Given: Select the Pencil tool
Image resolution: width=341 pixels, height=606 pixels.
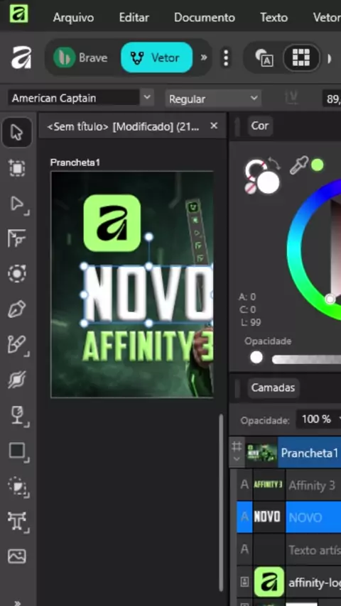Looking at the screenshot, I should [18, 345].
